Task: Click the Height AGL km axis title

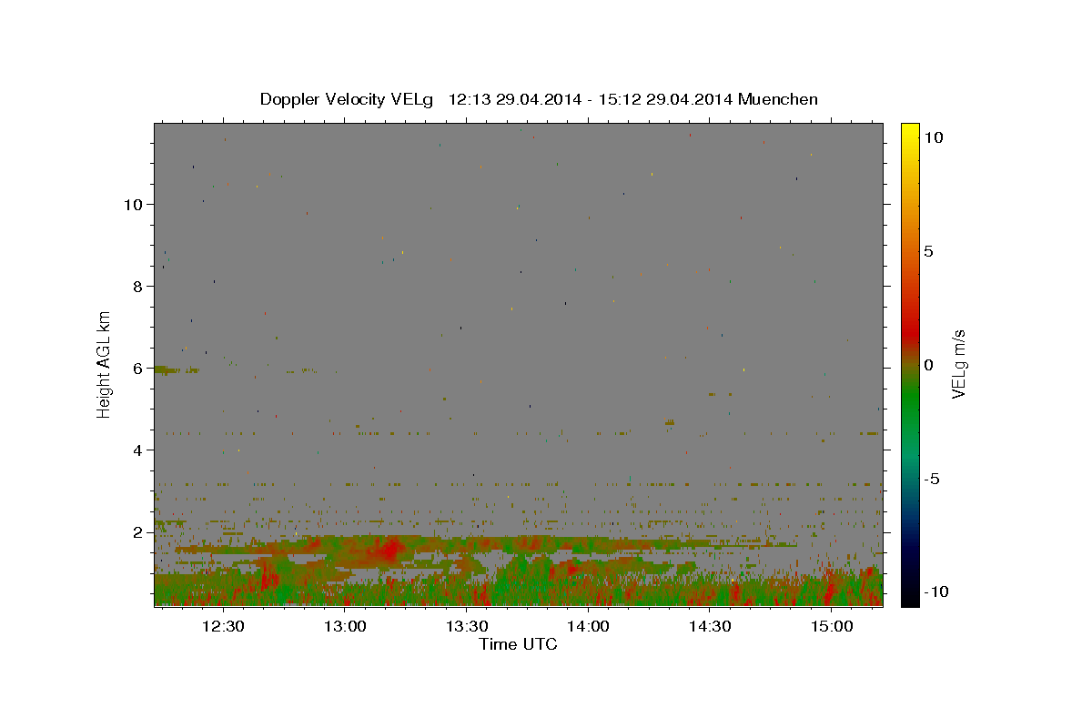Action: (x=105, y=364)
